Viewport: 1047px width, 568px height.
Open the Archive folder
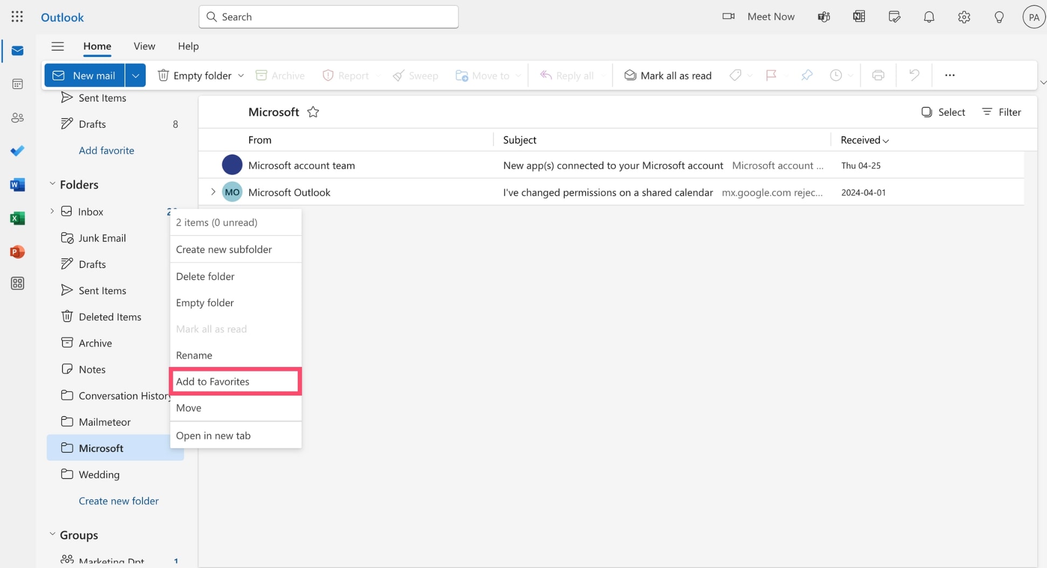(108, 343)
